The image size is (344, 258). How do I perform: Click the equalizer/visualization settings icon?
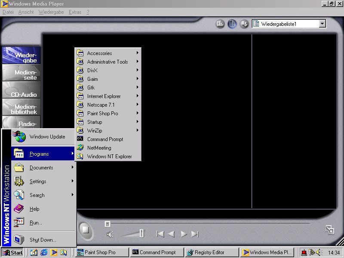pos(220,24)
